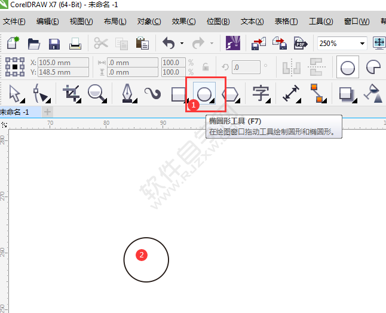386x313 pixels.
Task: Click the ruler origin corner icon
Action: coord(4,125)
